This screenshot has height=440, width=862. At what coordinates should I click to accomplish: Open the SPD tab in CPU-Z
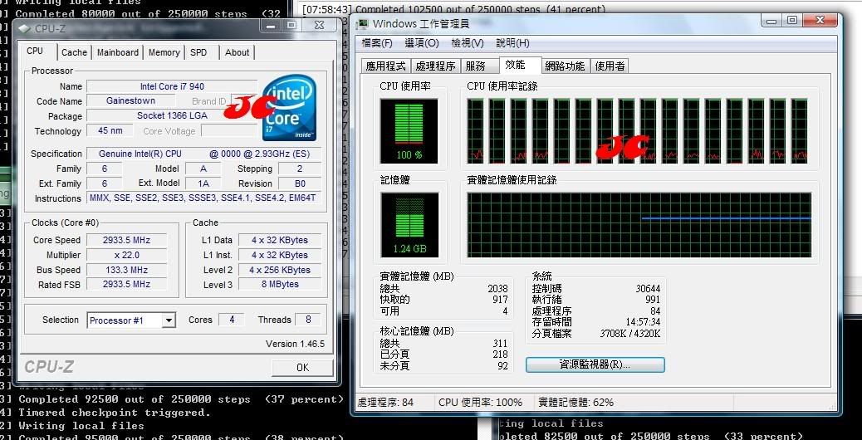tap(198, 52)
